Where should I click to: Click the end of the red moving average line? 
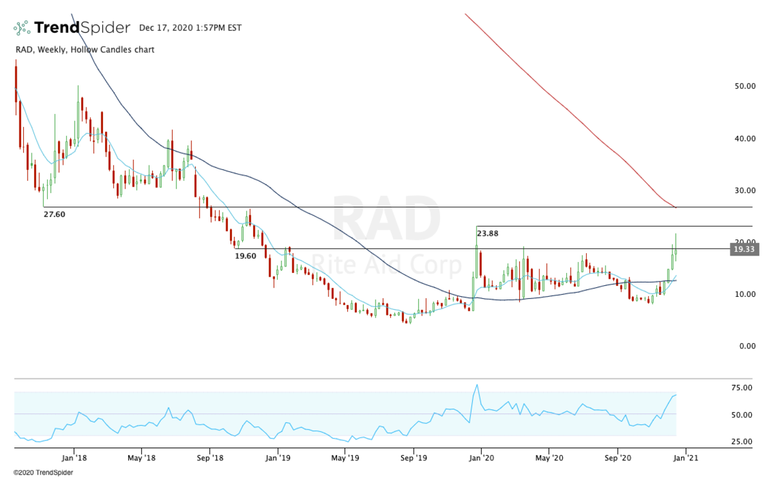coord(674,207)
